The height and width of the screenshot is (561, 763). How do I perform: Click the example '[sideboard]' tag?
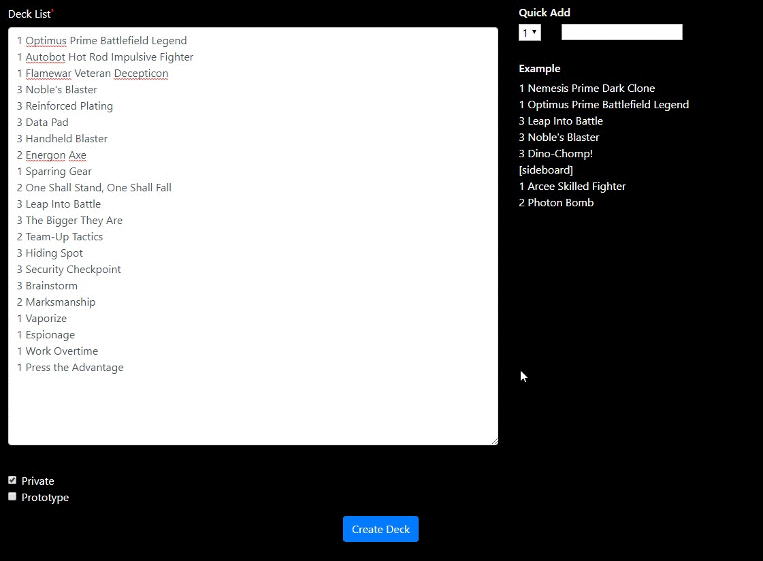pos(546,170)
